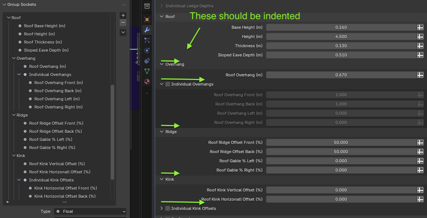The width and height of the screenshot is (427, 218).
Task: Toggle attribute input for Roof Overhang (m)
Action: point(420,75)
